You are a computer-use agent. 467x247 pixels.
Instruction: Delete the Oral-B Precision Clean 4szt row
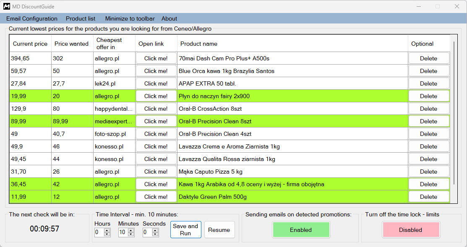[428, 134]
